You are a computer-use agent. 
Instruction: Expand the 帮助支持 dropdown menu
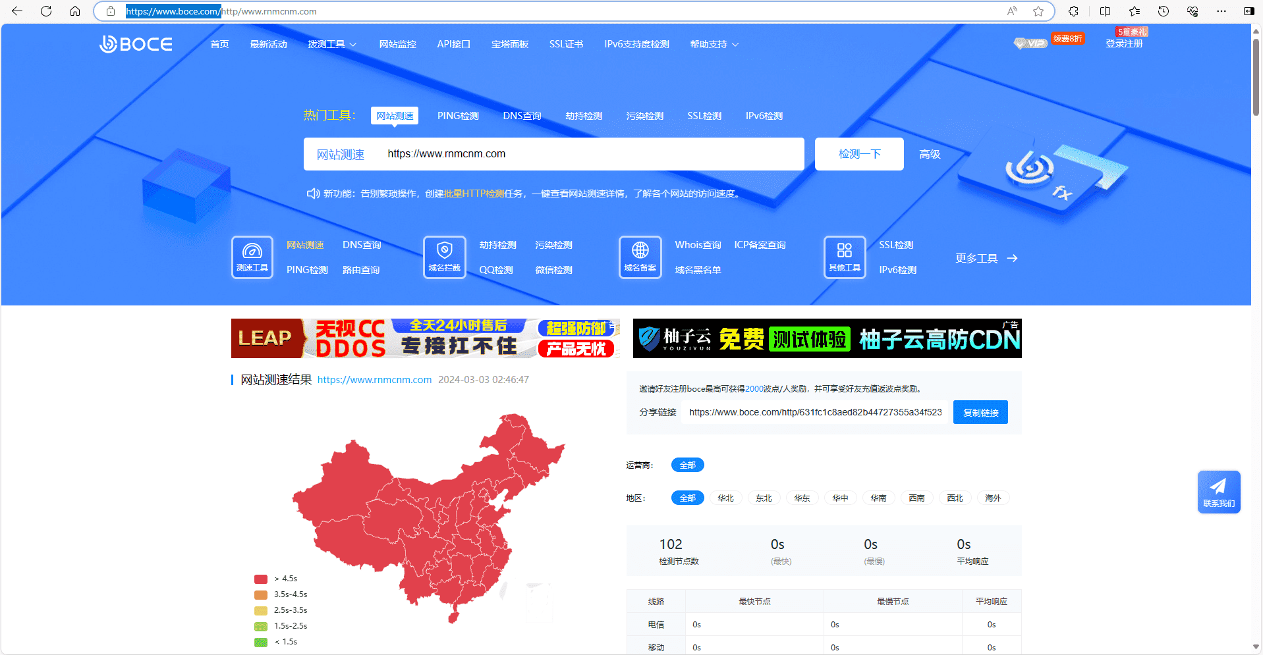(714, 44)
